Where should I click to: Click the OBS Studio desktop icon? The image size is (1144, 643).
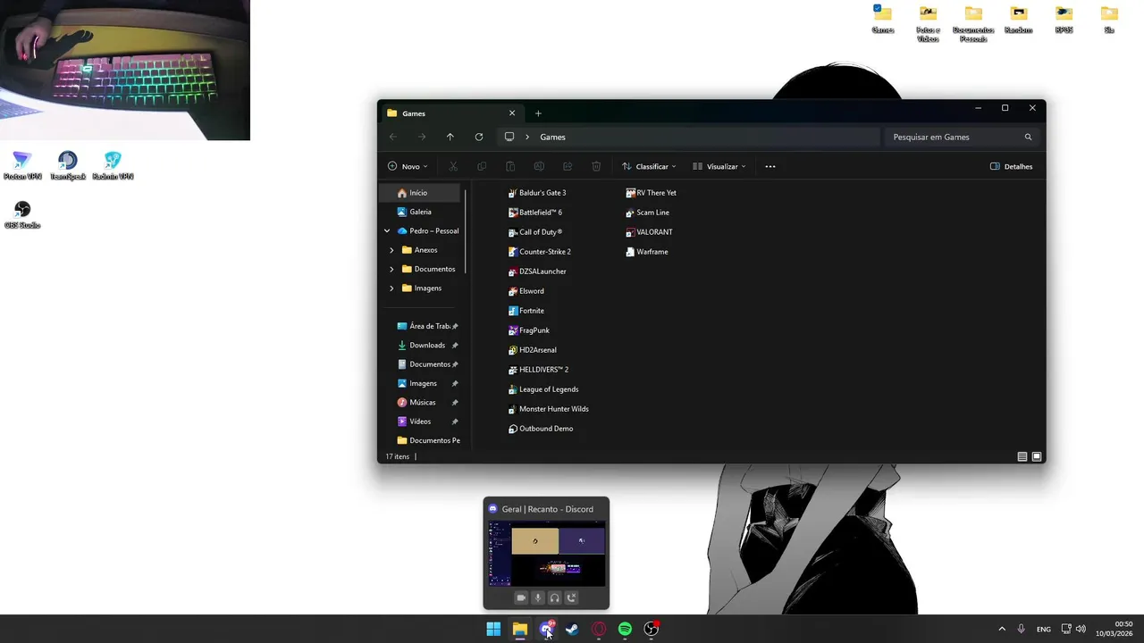[x=22, y=215]
